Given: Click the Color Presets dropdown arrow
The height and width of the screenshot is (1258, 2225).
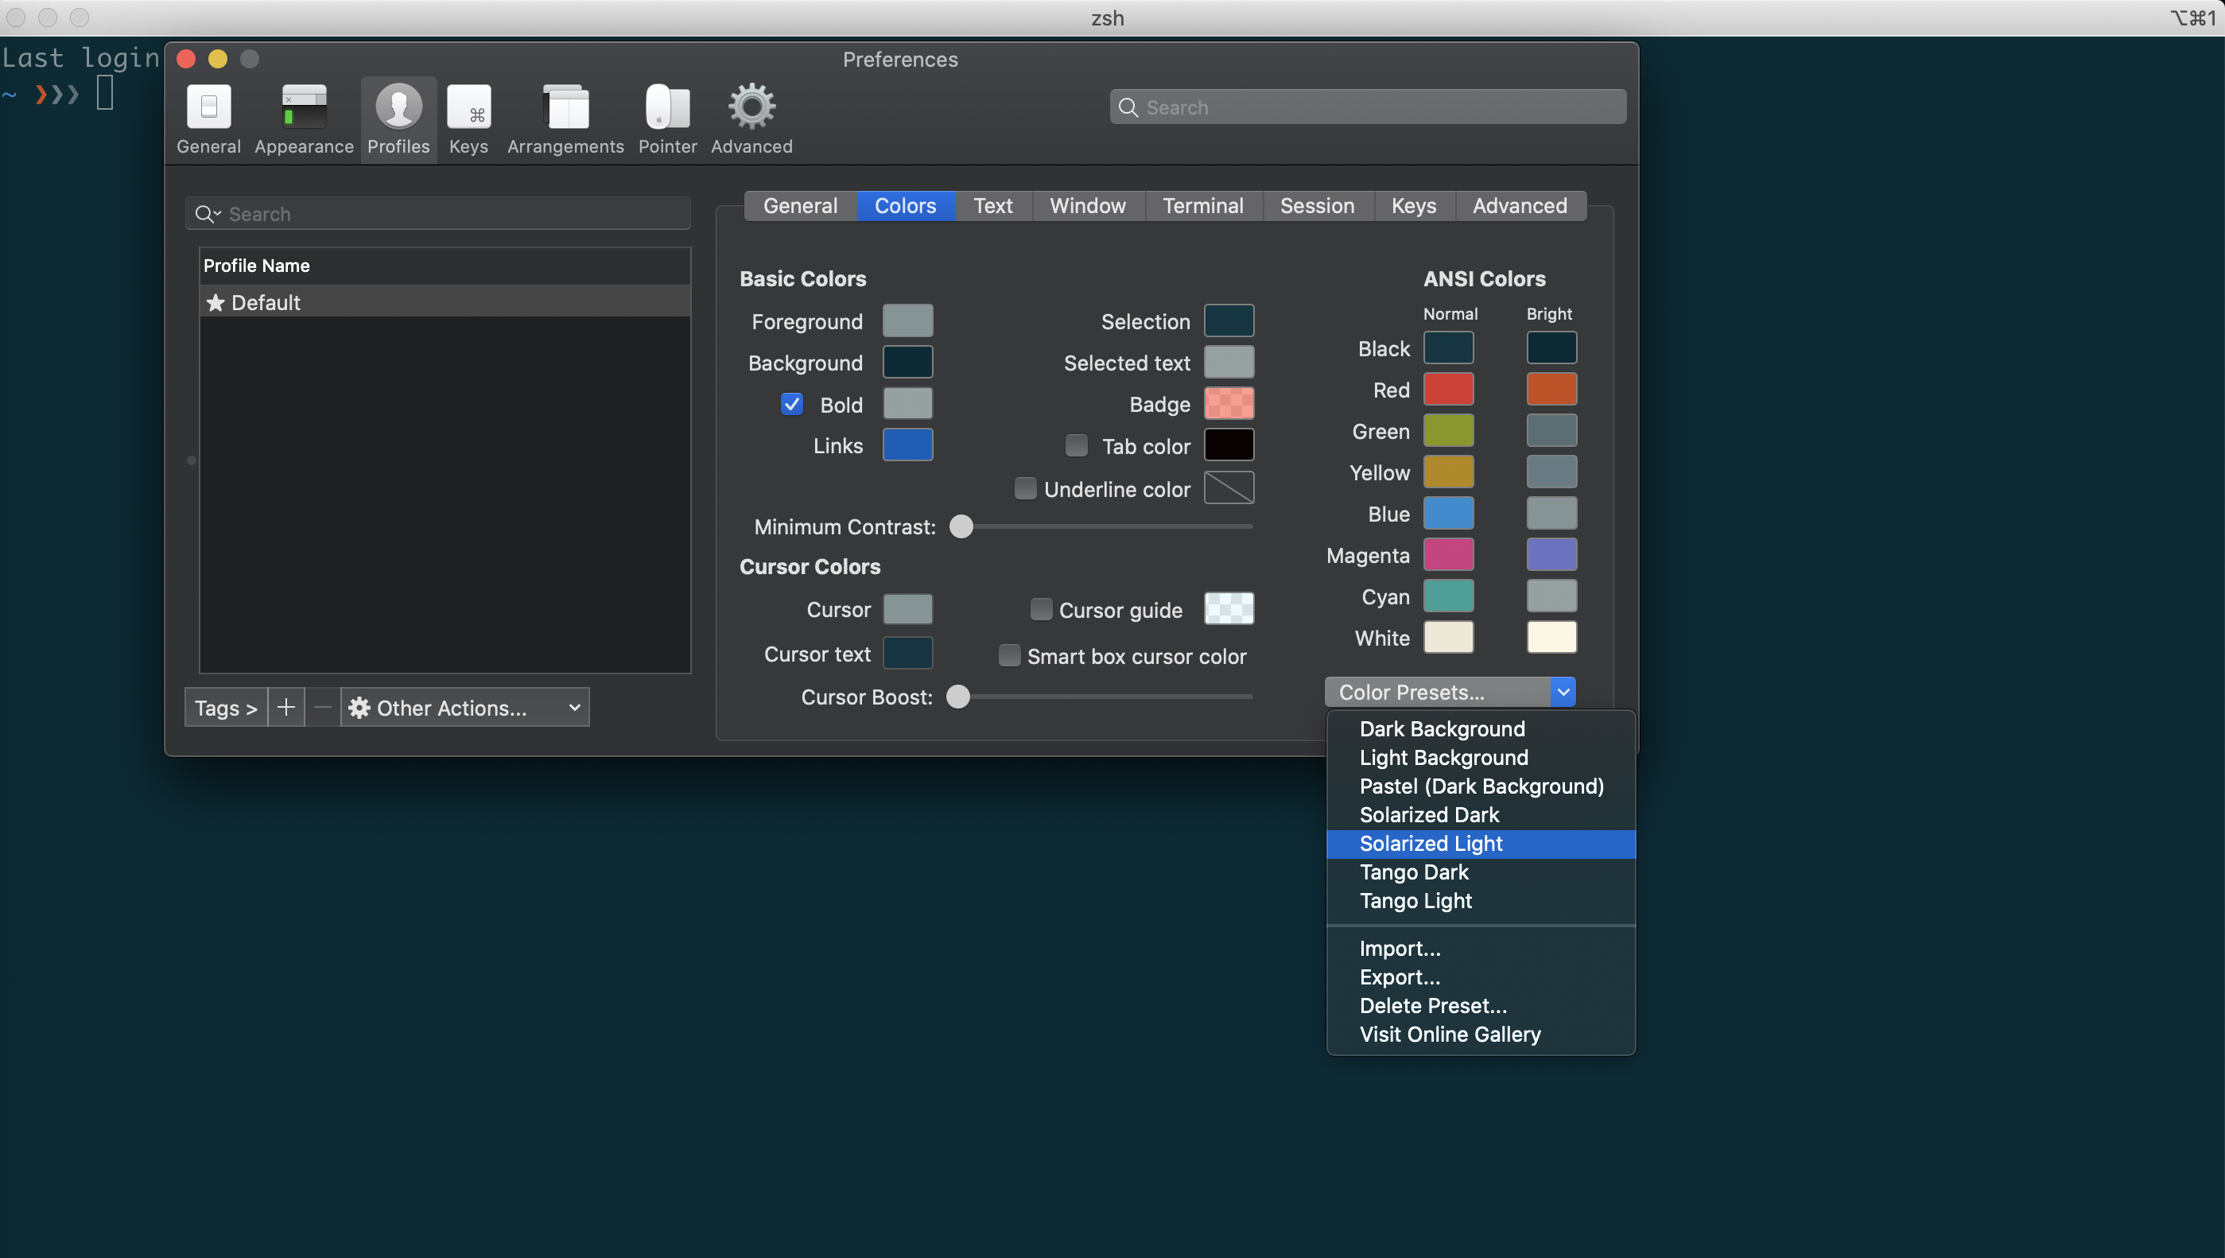Looking at the screenshot, I should point(1563,692).
